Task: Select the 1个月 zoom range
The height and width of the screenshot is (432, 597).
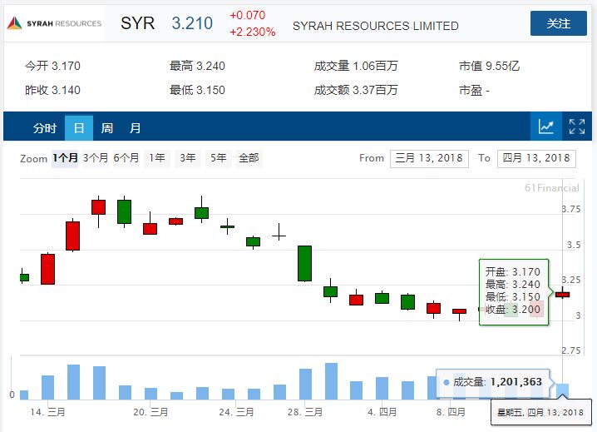Action: [x=65, y=158]
